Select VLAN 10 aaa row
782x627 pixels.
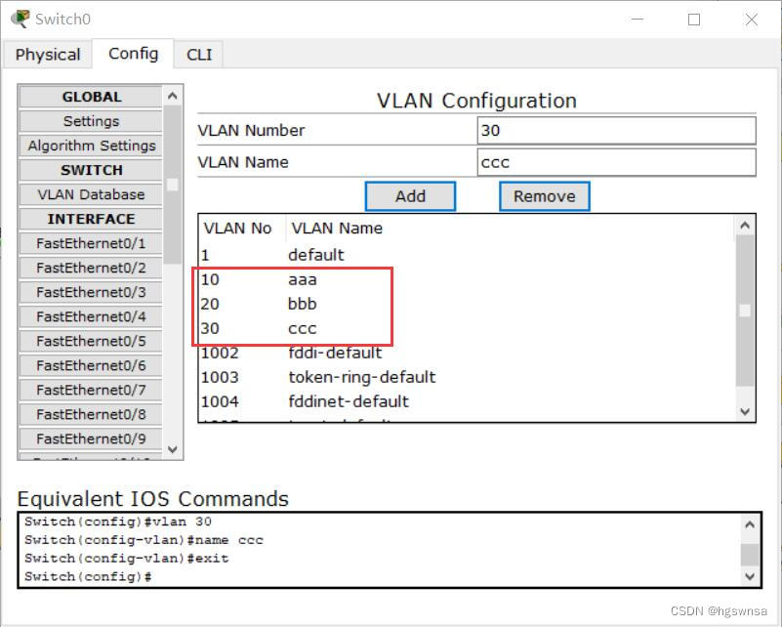pos(467,279)
